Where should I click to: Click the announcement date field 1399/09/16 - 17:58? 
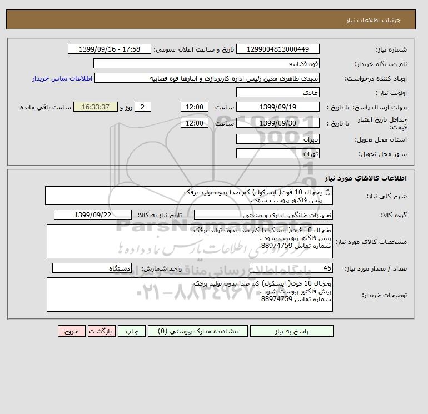(109, 49)
